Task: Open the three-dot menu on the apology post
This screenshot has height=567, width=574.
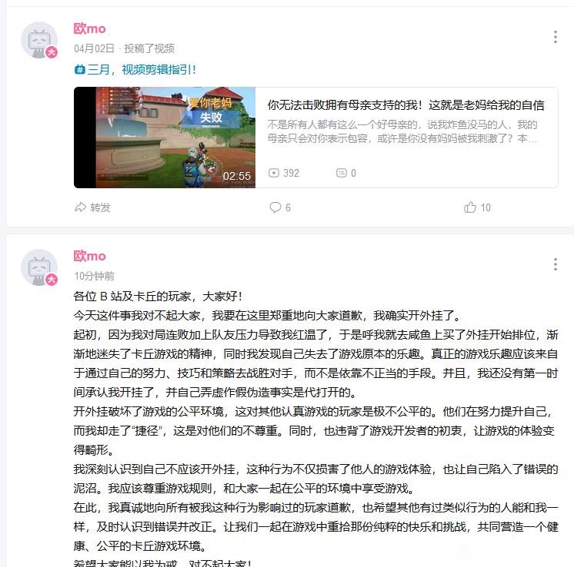Action: click(x=555, y=264)
